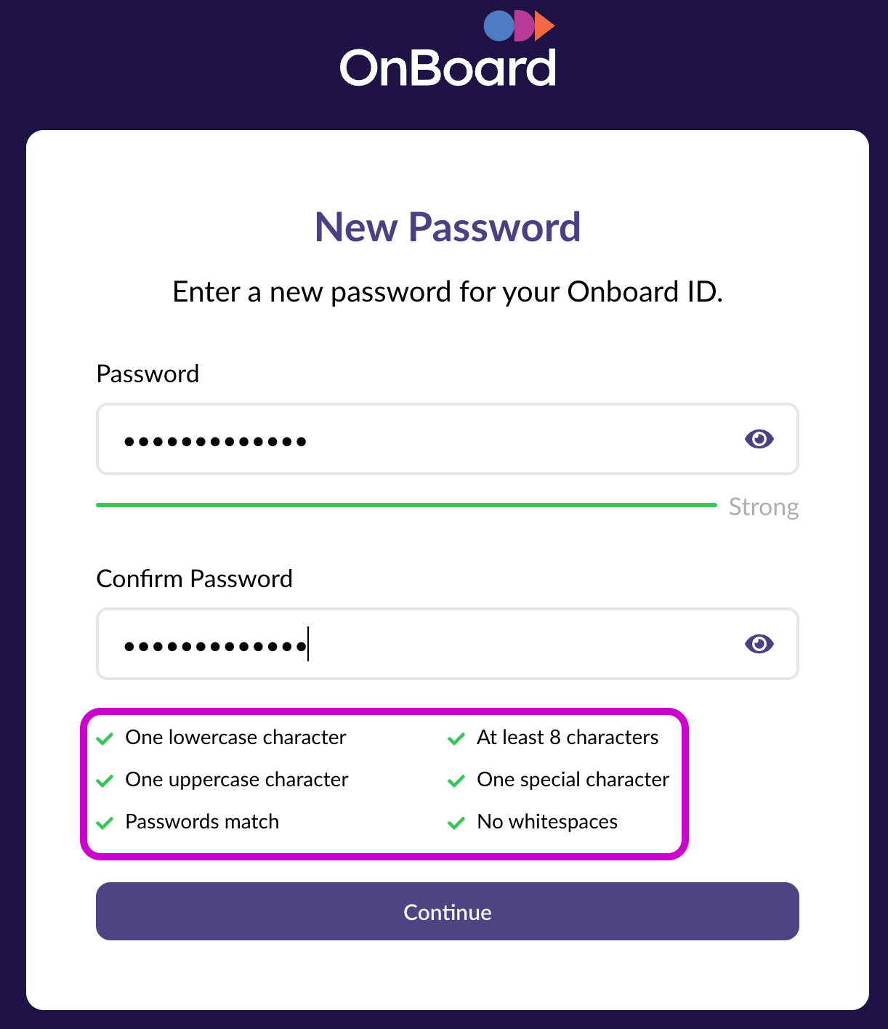Screen dimensions: 888x1029
Task: Click the Password input field
Action: 421,439
